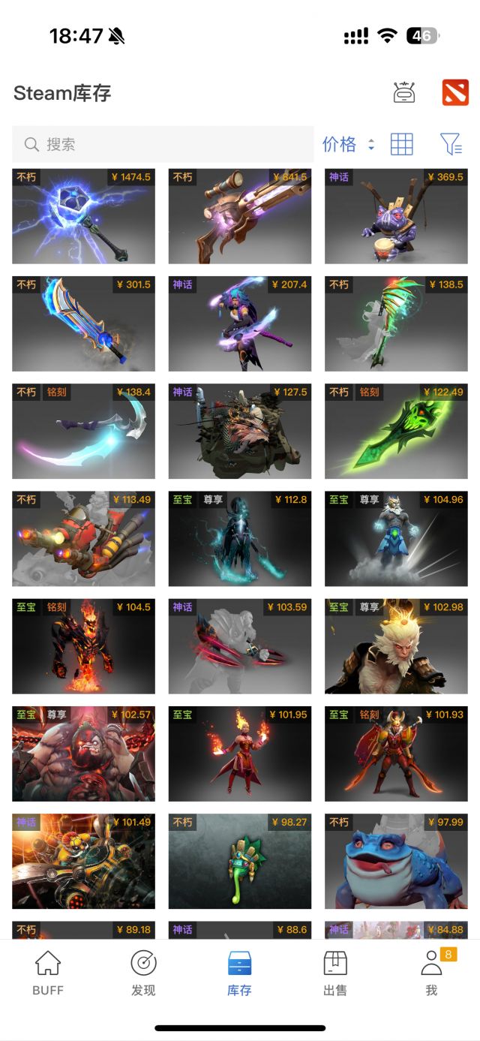The image size is (480, 1041).
Task: Tap the ¥98.27 green chameleon item
Action: pyautogui.click(x=240, y=862)
